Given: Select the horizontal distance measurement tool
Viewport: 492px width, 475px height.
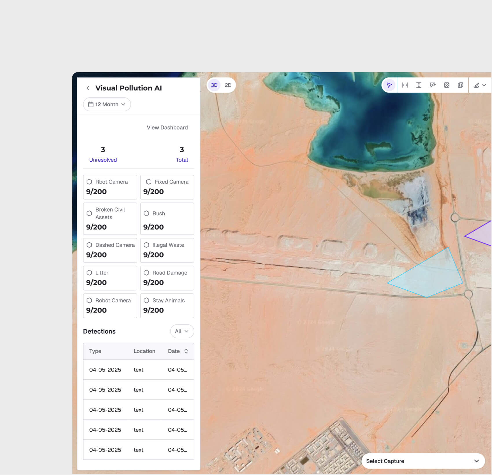Looking at the screenshot, I should pos(405,85).
